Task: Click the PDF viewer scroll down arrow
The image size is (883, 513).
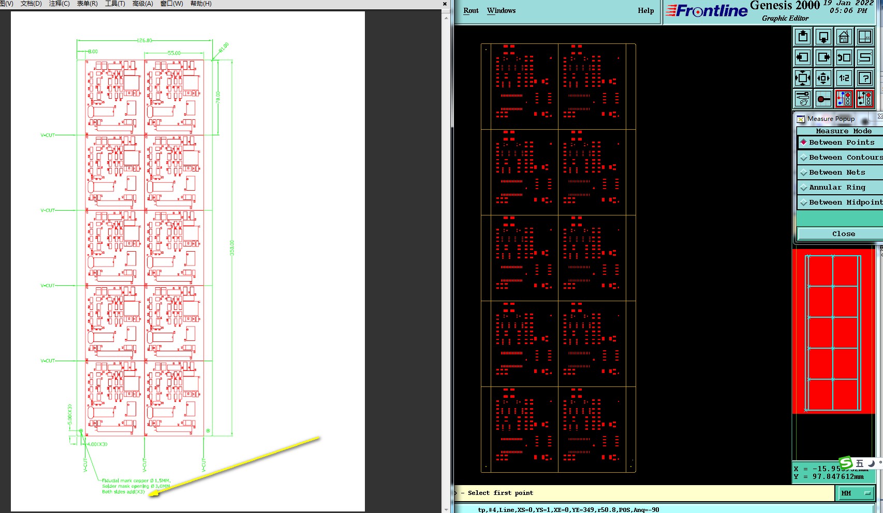Action: (446, 509)
